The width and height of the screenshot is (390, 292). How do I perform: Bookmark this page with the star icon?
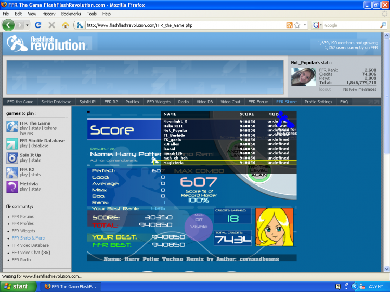[x=297, y=25]
